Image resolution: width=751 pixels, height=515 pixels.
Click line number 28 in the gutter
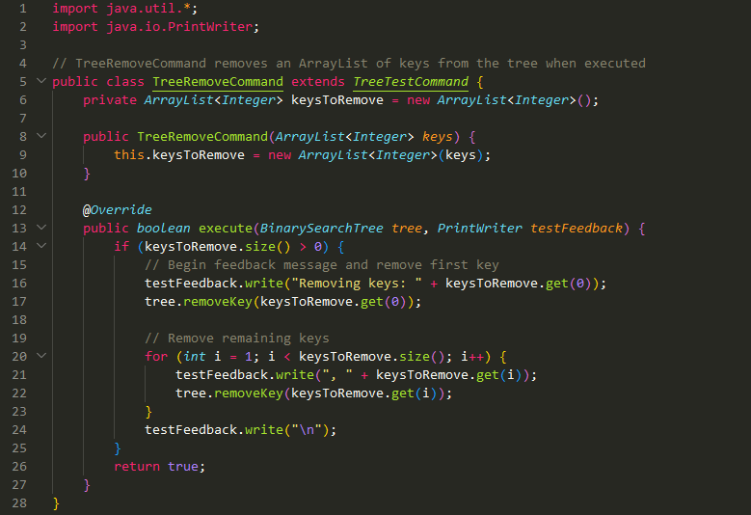(19, 503)
